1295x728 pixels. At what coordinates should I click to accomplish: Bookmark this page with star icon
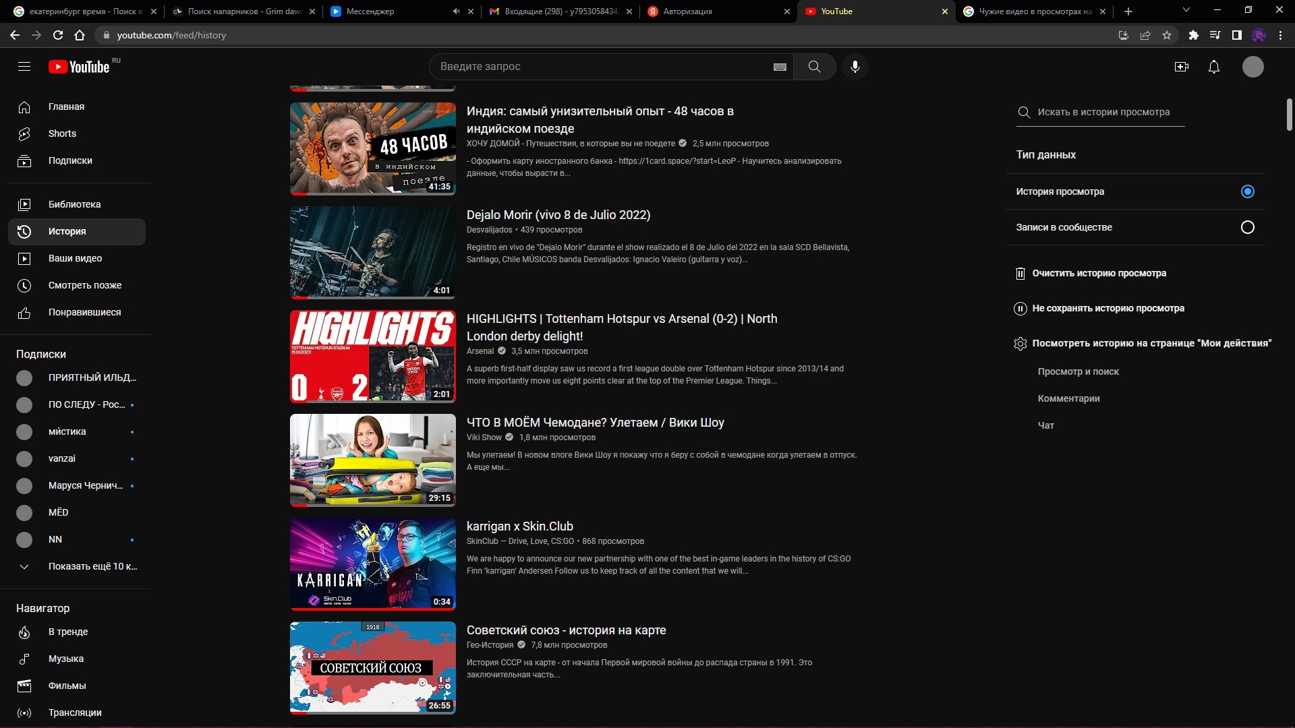pos(1167,35)
